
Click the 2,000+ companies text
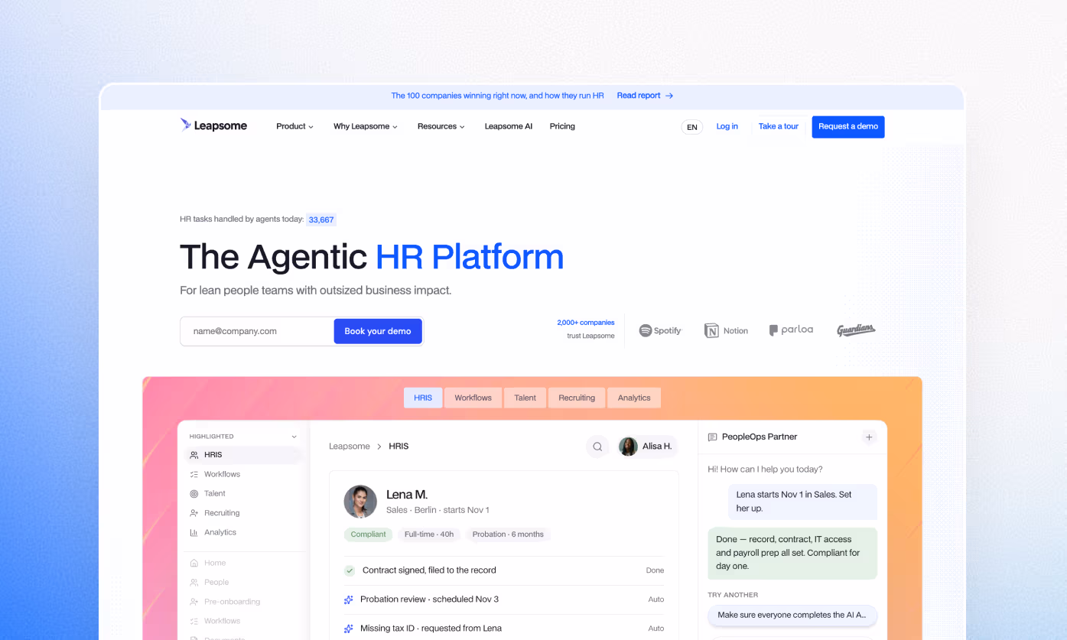point(586,323)
